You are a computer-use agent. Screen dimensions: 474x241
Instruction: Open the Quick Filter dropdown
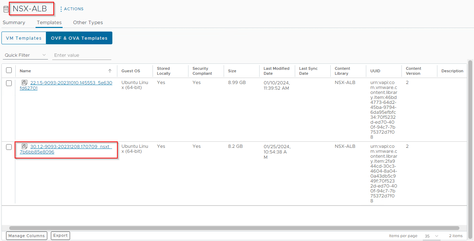(x=26, y=55)
